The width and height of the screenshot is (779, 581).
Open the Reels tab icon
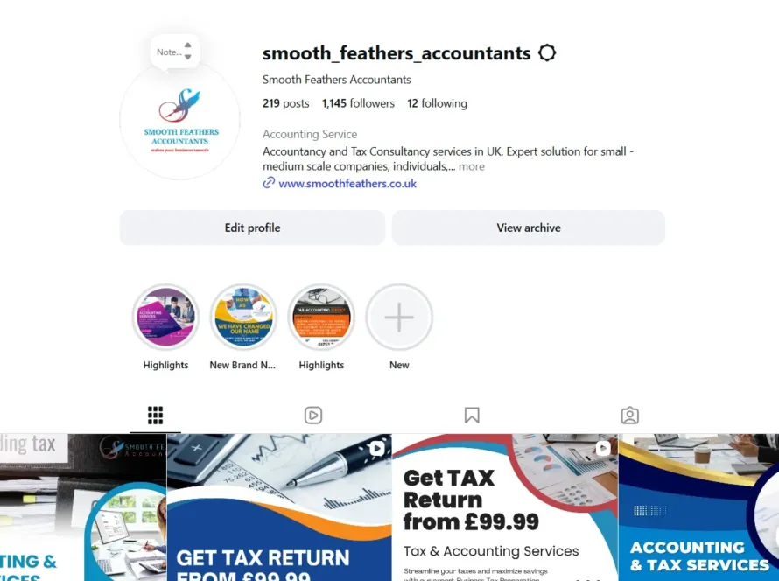313,415
